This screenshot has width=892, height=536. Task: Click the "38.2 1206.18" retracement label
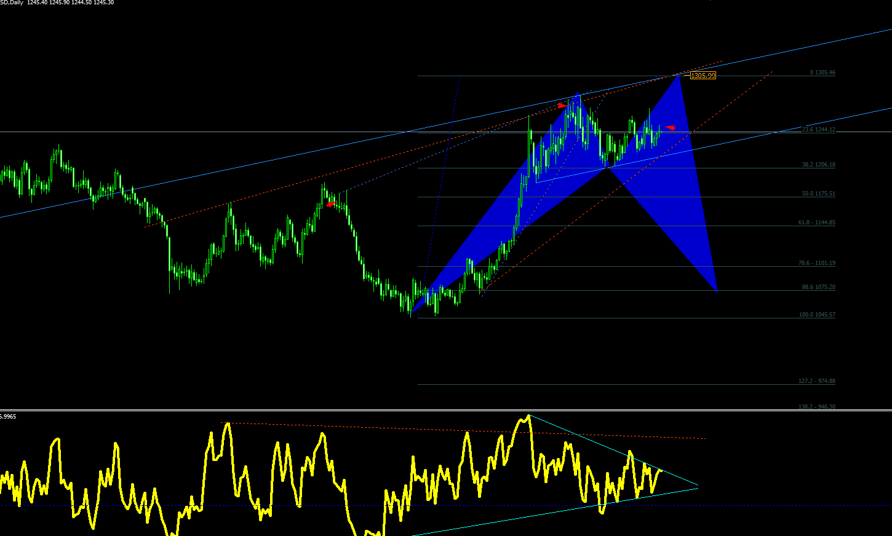pyautogui.click(x=819, y=165)
